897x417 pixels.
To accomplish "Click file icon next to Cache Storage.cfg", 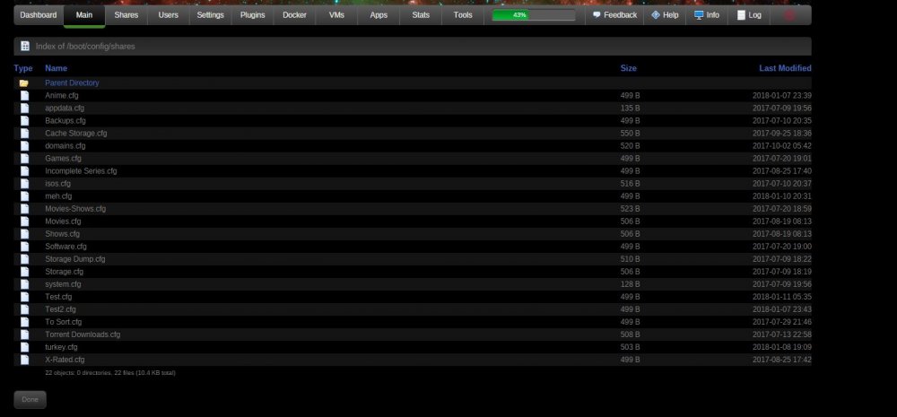I will [24, 134].
